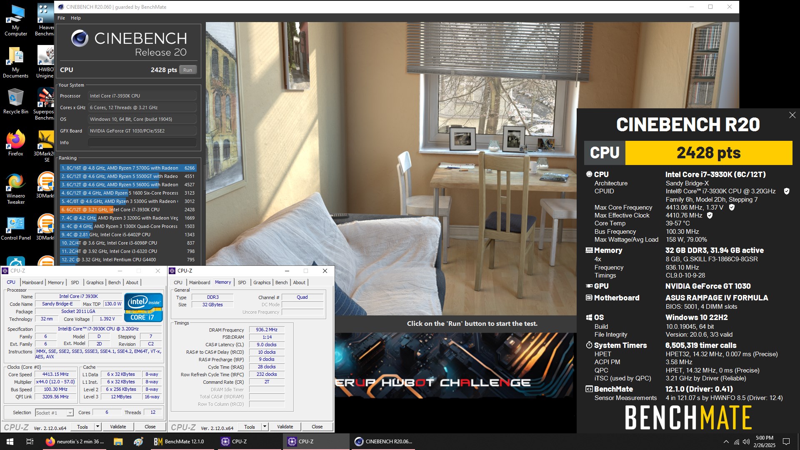Click the Channel # Quad field
The width and height of the screenshot is (800, 450).
[x=302, y=297]
